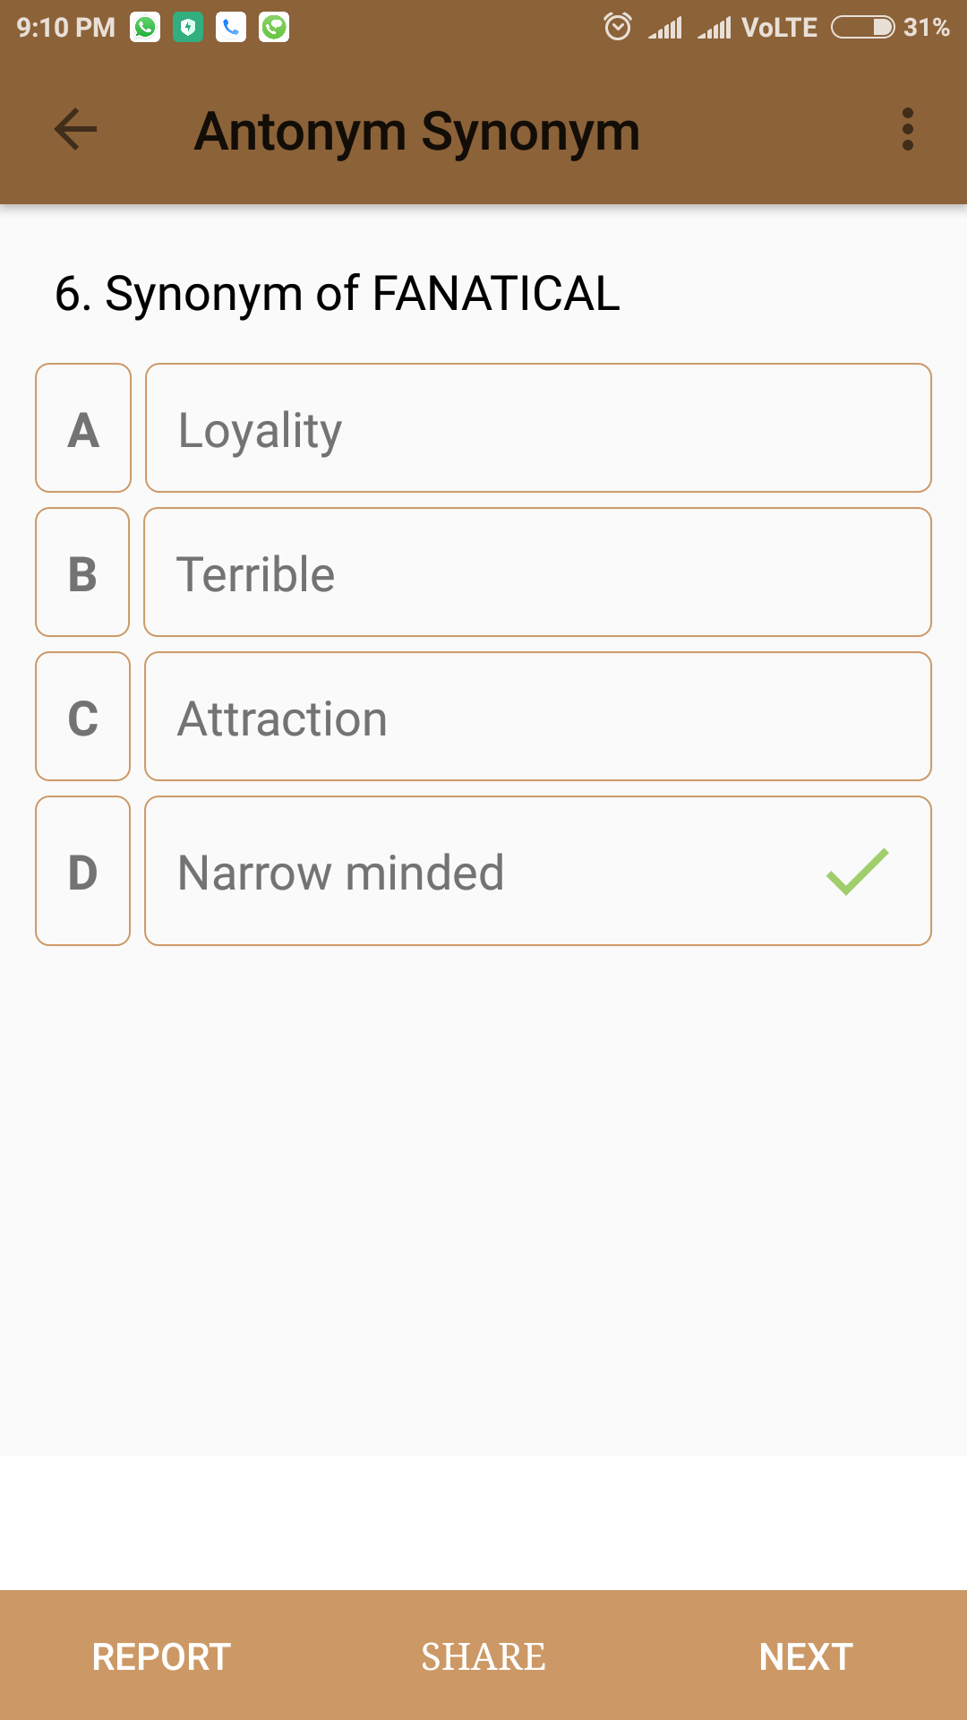Tap the green checkmark on Narrow minded
Screen dimensions: 967x1720
coord(857,872)
